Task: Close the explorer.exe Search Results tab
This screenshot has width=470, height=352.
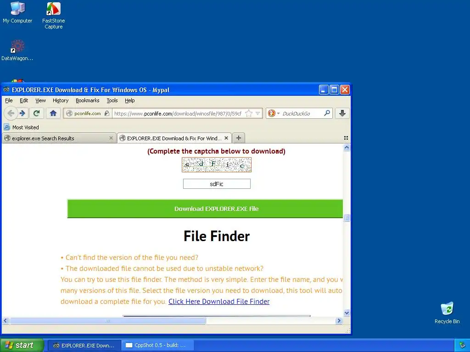Action: click(111, 138)
